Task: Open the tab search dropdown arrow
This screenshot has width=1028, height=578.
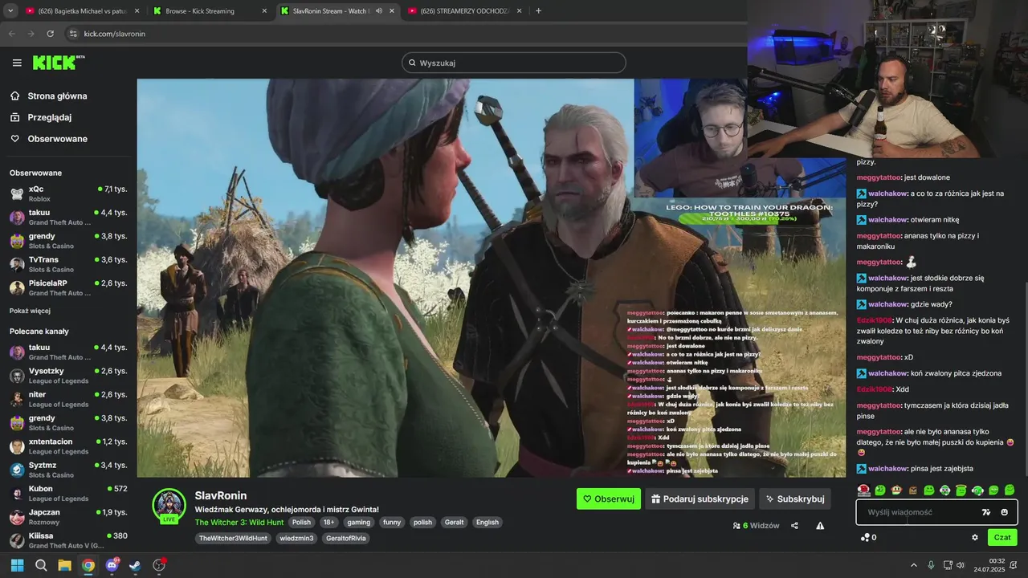Action: (x=10, y=11)
